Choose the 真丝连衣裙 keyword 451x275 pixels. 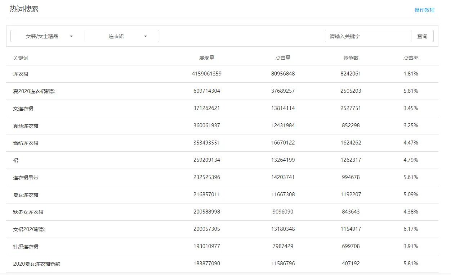(26, 126)
